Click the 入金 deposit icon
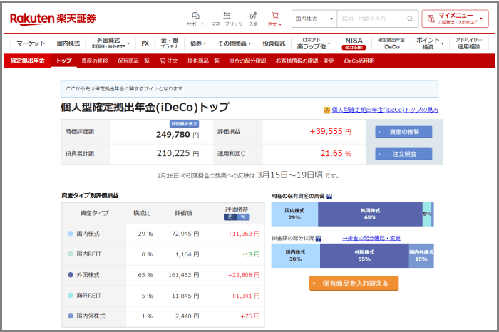 pyautogui.click(x=253, y=19)
